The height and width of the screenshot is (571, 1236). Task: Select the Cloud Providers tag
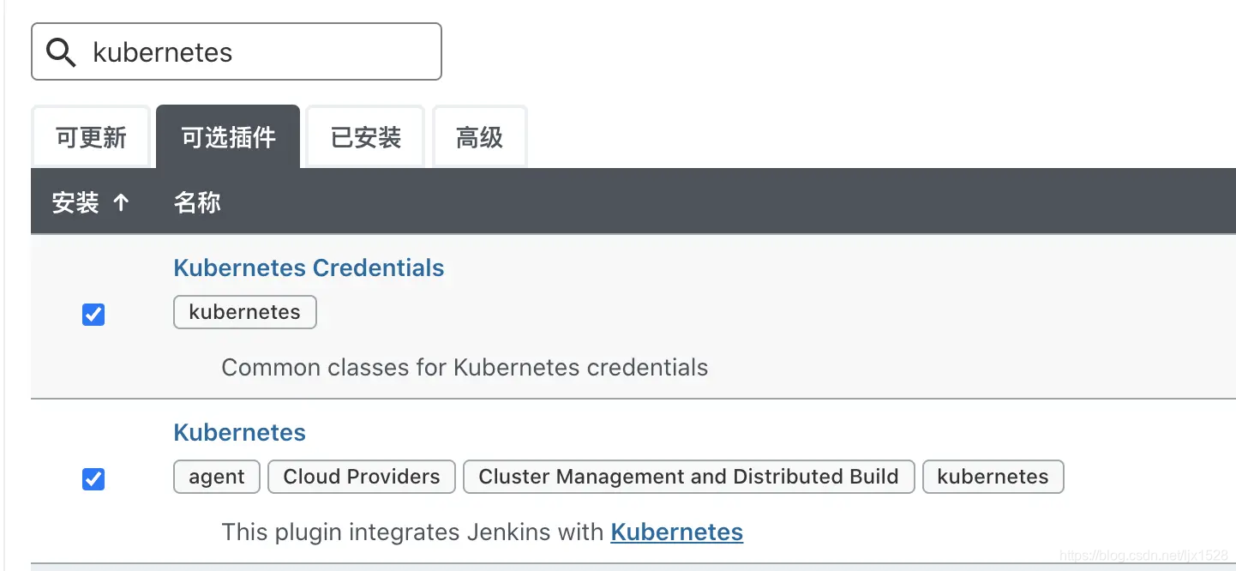point(362,477)
